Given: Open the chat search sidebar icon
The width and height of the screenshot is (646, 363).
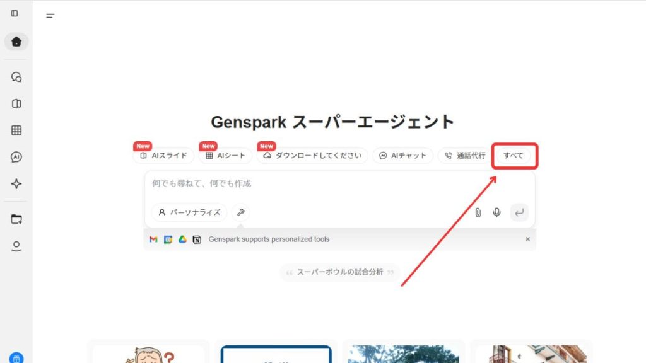Looking at the screenshot, I should tap(16, 77).
